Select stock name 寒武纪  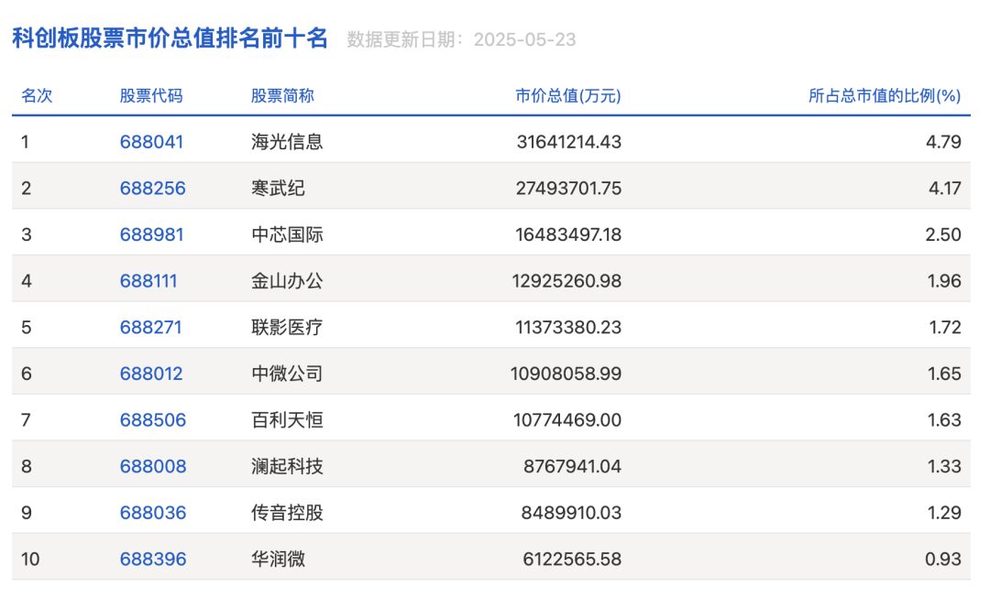coord(278,189)
